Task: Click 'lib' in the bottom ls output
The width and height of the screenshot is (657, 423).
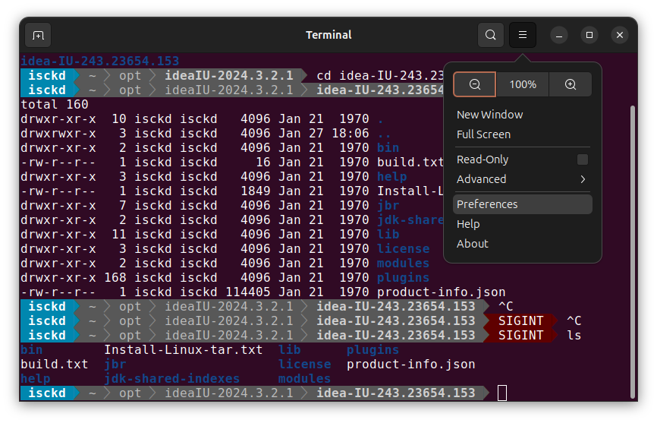Action: tap(290, 349)
